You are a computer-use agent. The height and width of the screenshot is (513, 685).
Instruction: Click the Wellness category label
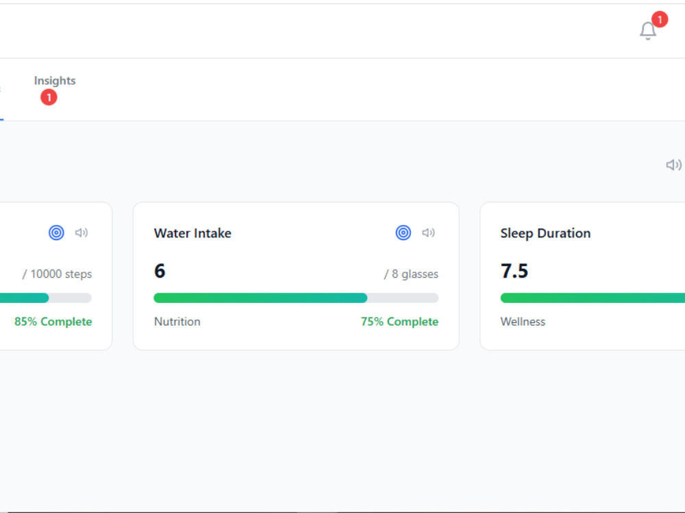[x=523, y=321]
